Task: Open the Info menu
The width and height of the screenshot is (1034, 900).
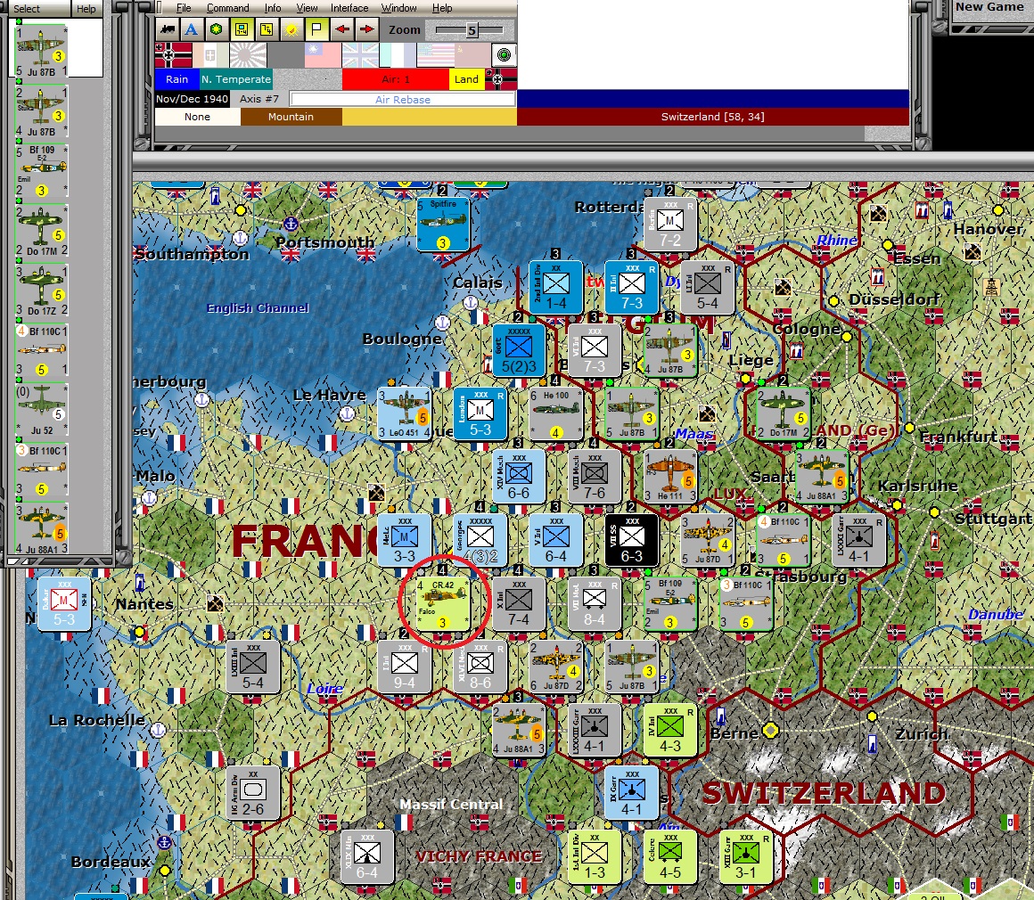Action: coord(273,8)
